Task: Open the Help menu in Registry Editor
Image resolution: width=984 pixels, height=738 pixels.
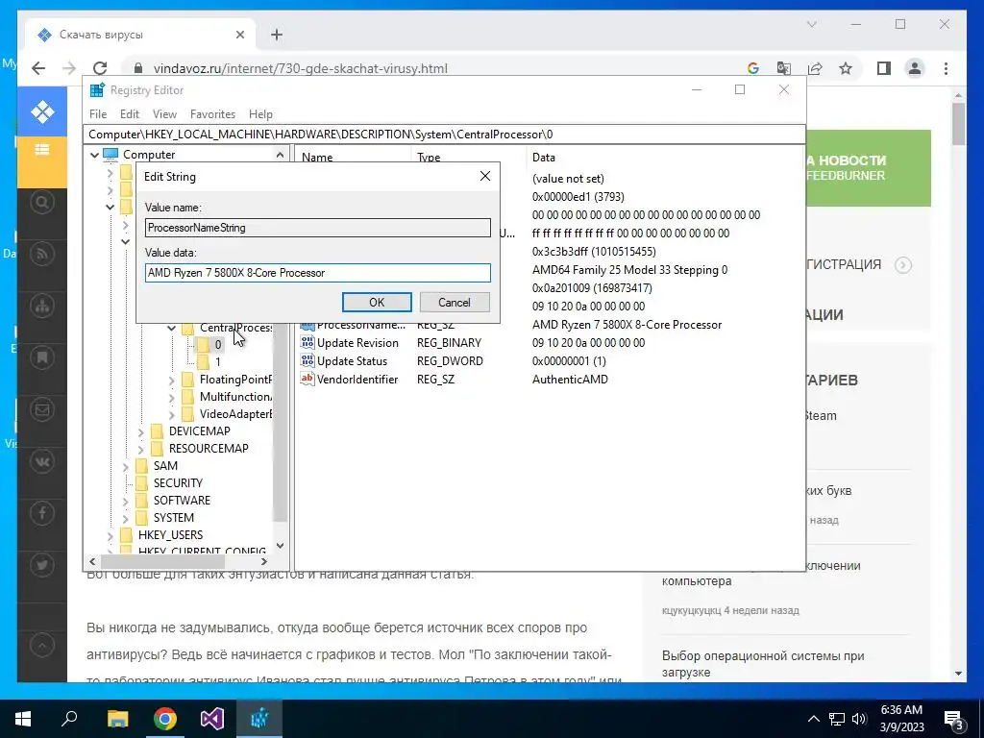Action: click(x=260, y=113)
